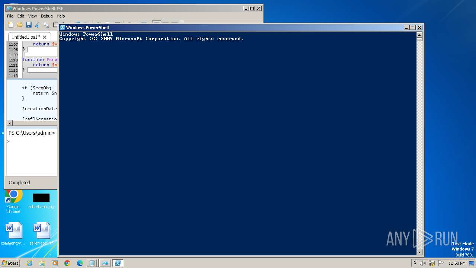Open the Debug menu in PowerShell ISE
The height and width of the screenshot is (268, 476).
pyautogui.click(x=46, y=16)
